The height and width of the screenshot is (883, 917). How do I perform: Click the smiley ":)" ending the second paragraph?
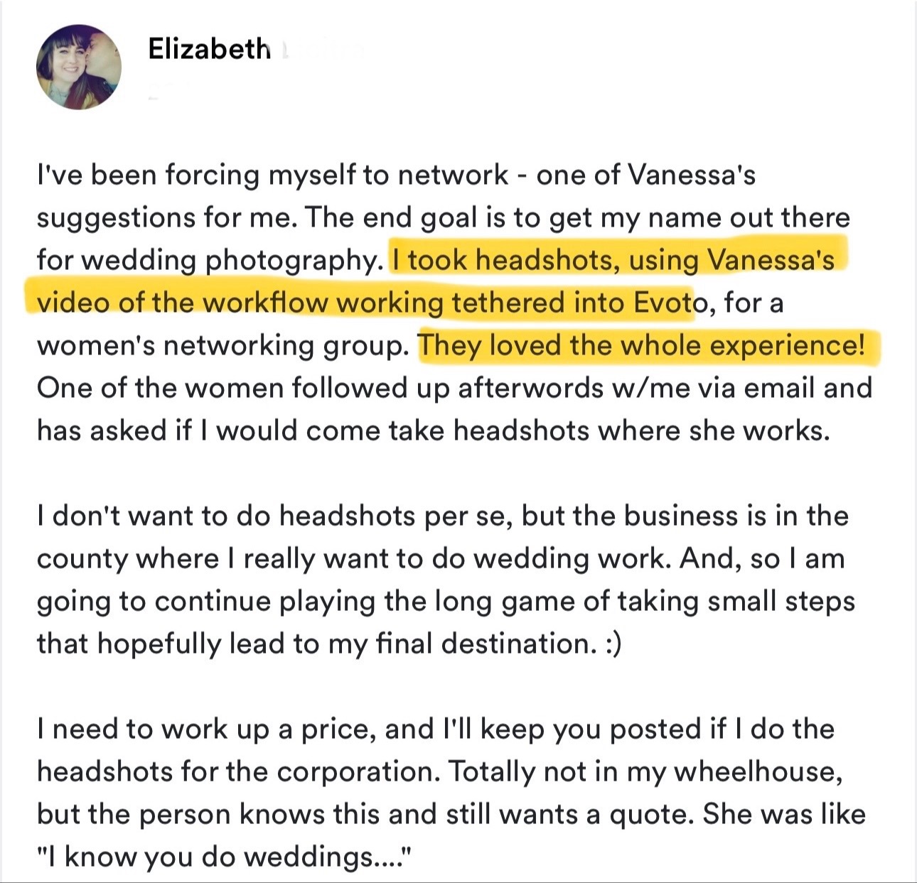click(611, 644)
